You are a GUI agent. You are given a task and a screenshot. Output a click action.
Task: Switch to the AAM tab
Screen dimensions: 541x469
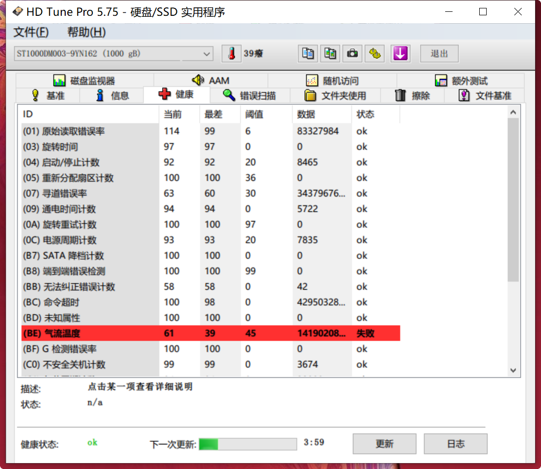[210, 80]
